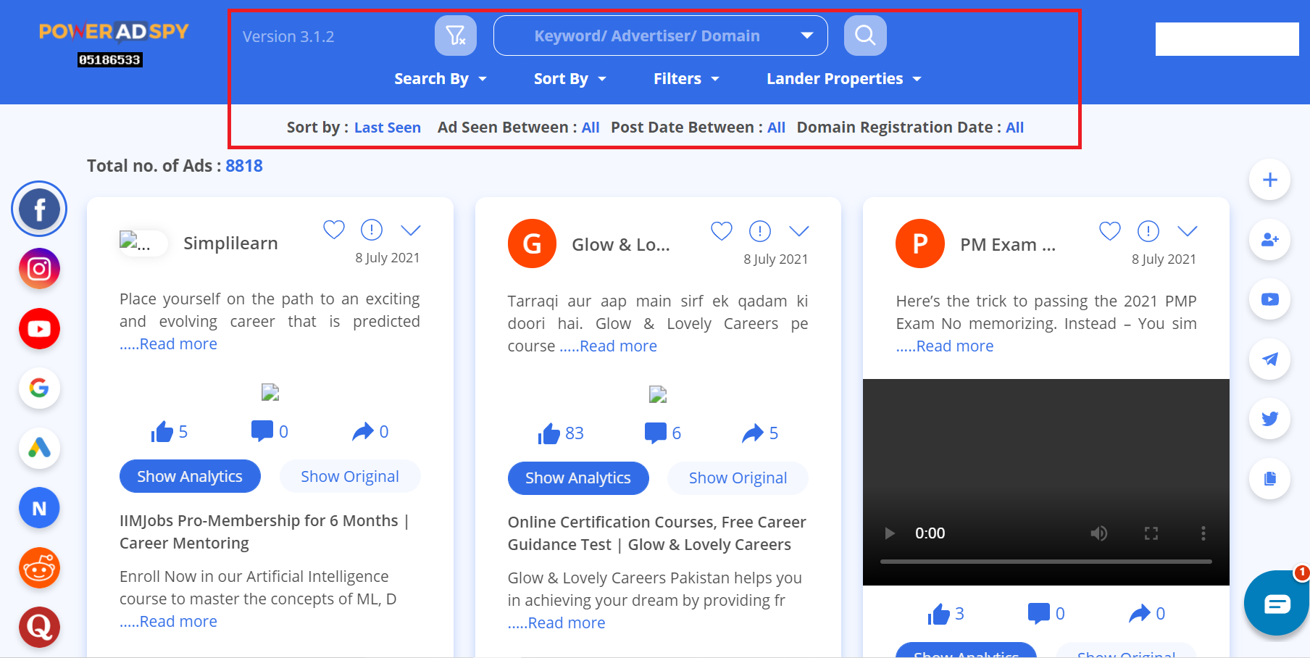The height and width of the screenshot is (658, 1310).
Task: Click the info icon on Glow & Lovely ad
Action: tap(759, 231)
